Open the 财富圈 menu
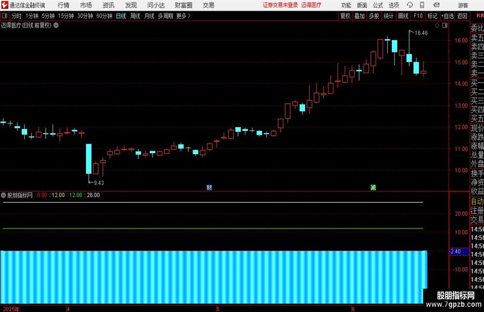Viewport: 484px width, 312px height. (183, 5)
